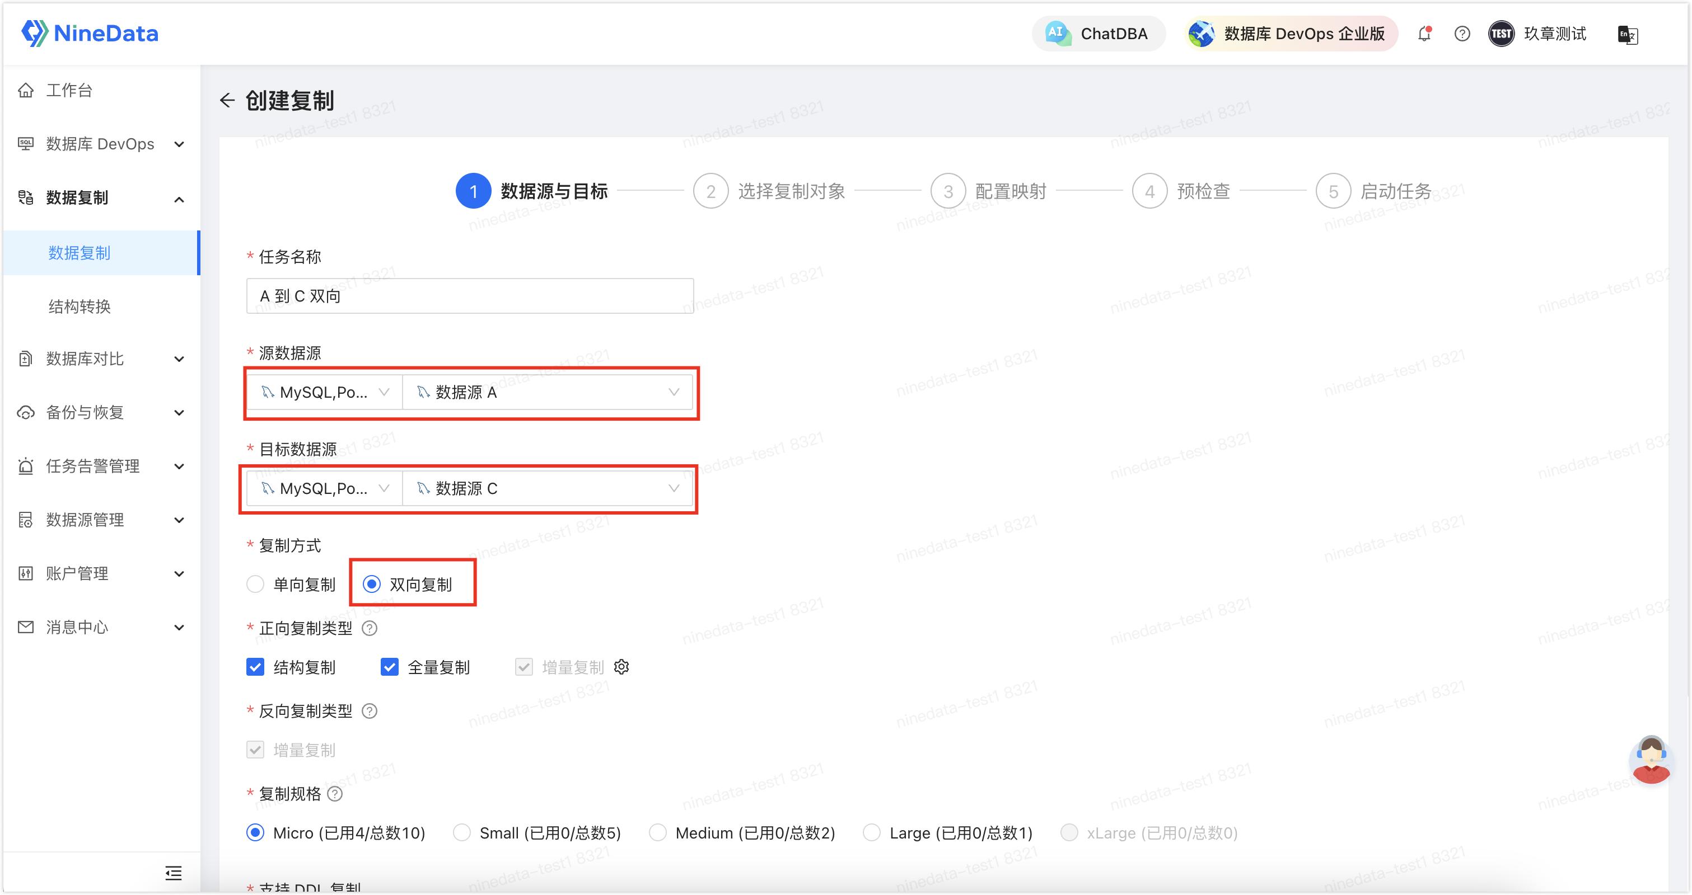
Task: Expand 数据库对比 sidebar menu
Action: [x=101, y=359]
